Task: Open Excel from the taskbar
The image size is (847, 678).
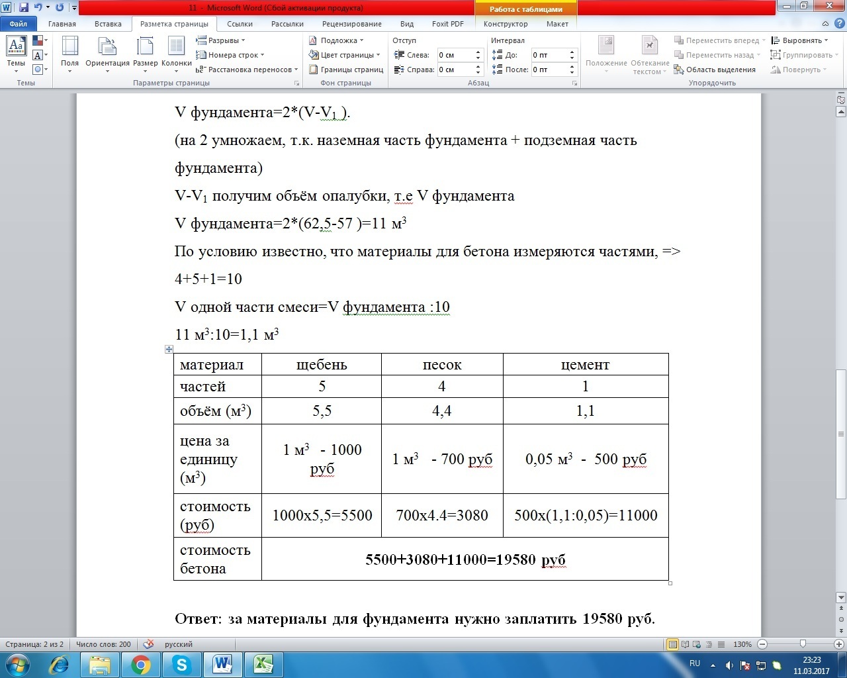Action: point(263,665)
